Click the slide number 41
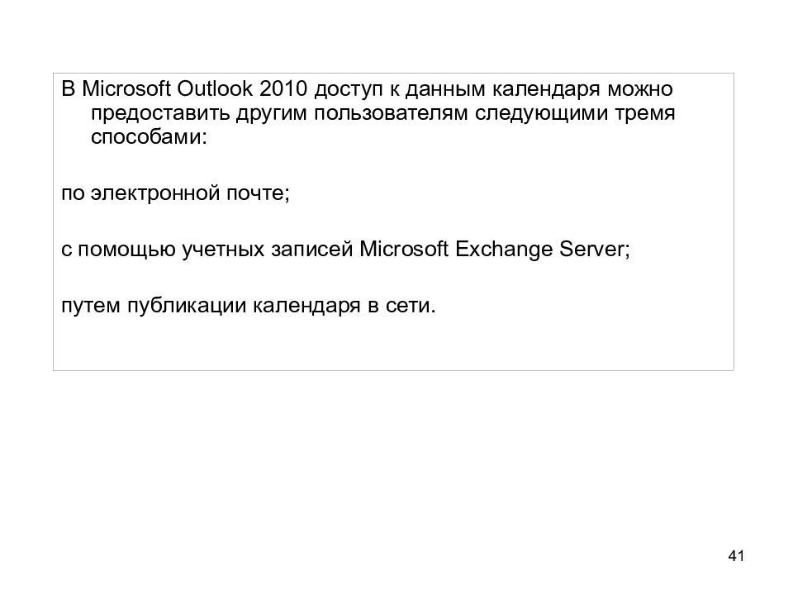The image size is (793, 595). (736, 555)
